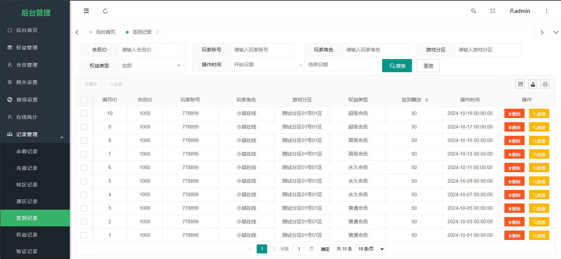Viewport: 561px width, 259px height.
Task: Click the next page arrow
Action: (274, 249)
